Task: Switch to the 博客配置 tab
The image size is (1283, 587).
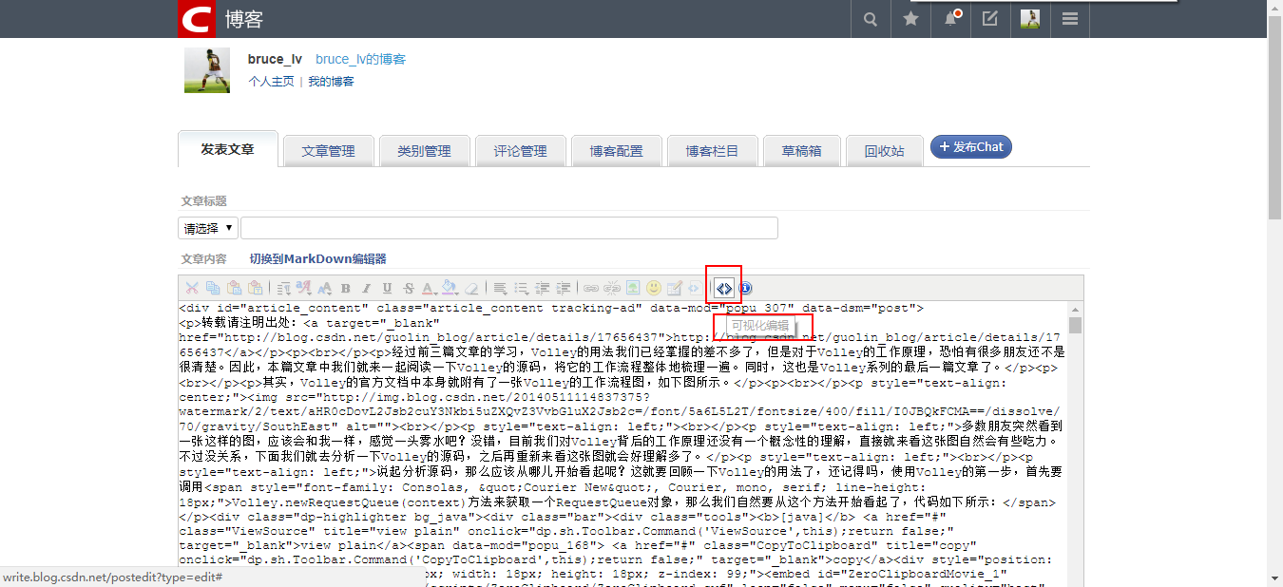Action: click(616, 151)
